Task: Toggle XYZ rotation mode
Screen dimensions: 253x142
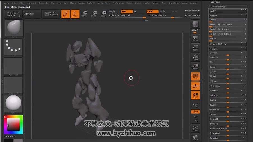Action: click(x=195, y=112)
